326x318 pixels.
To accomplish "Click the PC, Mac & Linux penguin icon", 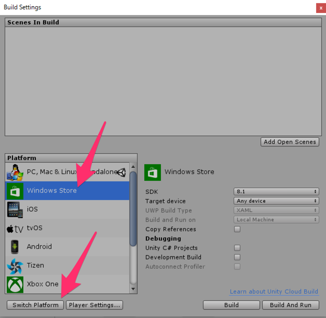I will click(15, 172).
